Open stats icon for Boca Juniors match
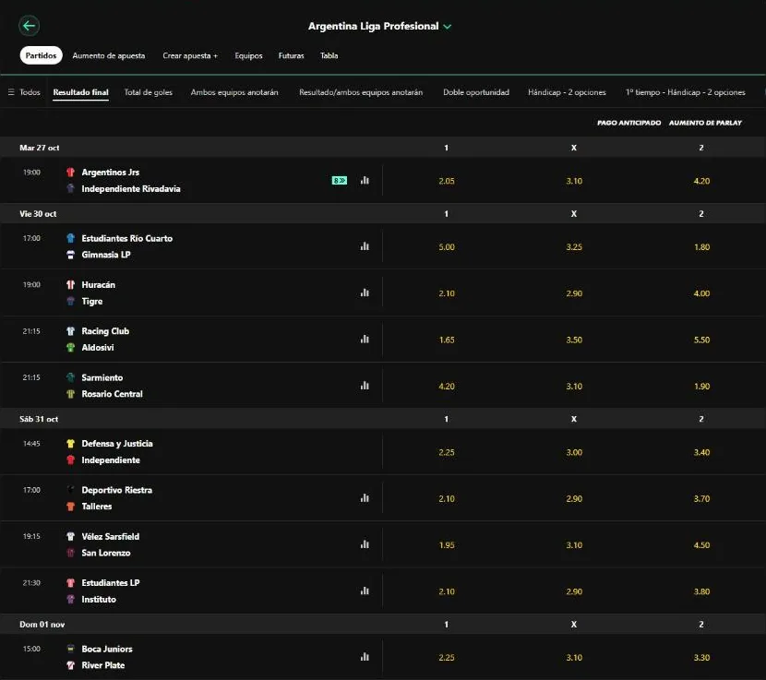 point(365,657)
